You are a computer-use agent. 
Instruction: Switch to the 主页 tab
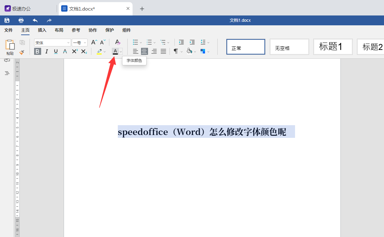(25, 30)
